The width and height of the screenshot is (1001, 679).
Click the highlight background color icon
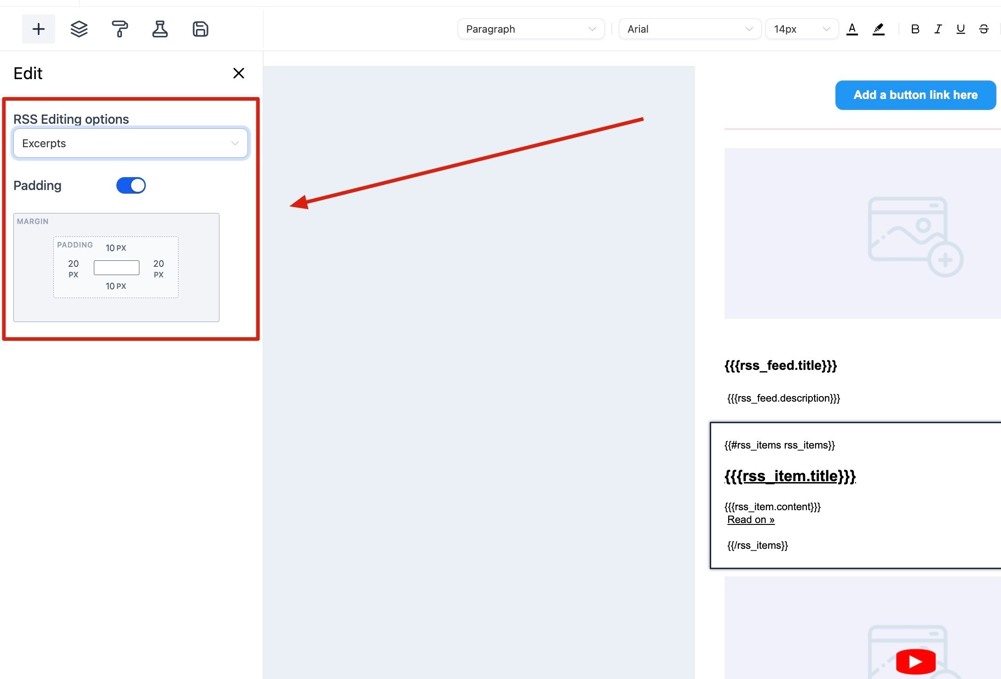pos(879,29)
